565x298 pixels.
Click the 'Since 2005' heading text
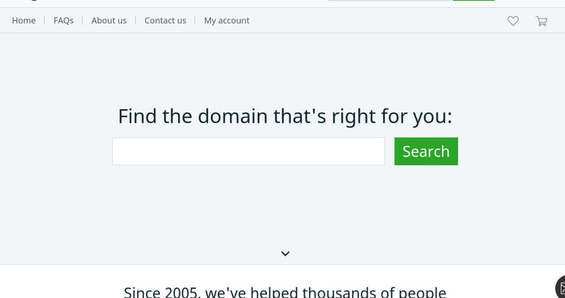(285, 292)
